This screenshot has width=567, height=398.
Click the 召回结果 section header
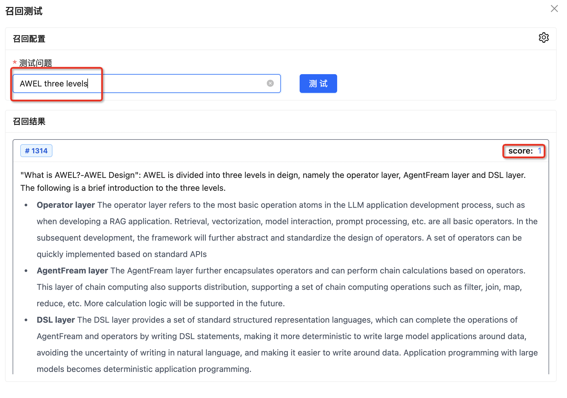click(29, 121)
